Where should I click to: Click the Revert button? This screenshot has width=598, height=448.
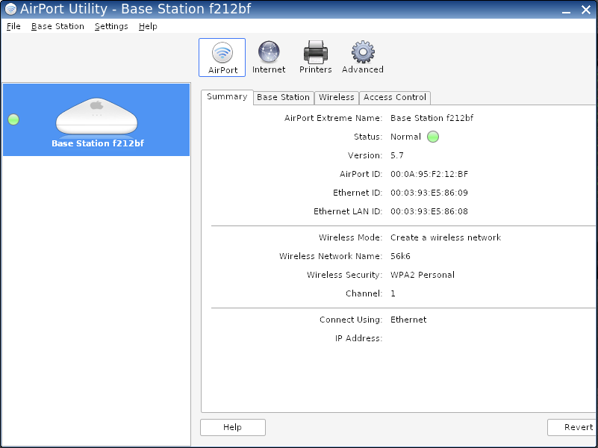575,428
